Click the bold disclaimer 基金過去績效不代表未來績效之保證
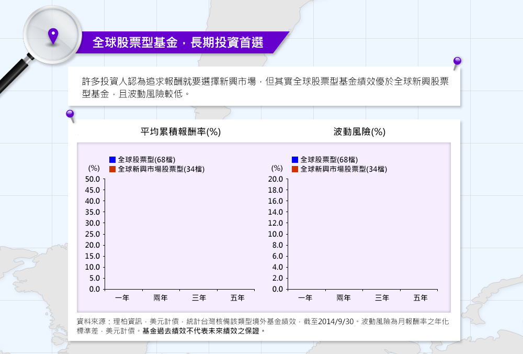This screenshot has height=354, width=523. click(201, 331)
